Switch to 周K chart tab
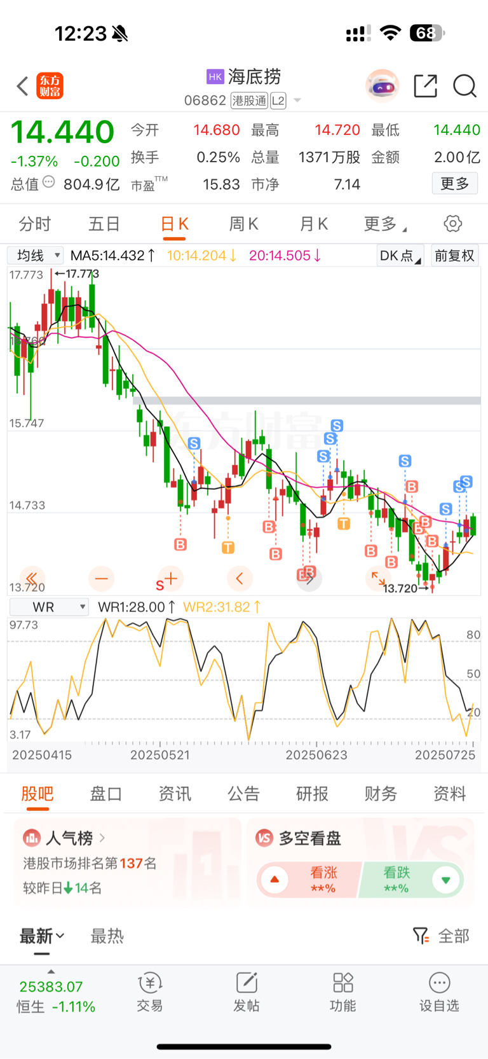 pos(243,224)
